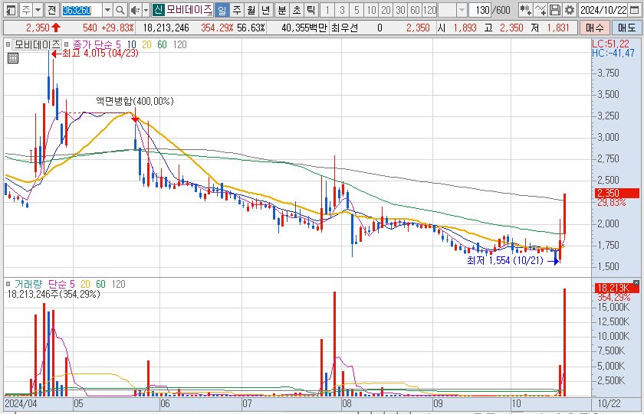Click the small square marker before 거래량
The image size is (644, 414).
point(8,284)
